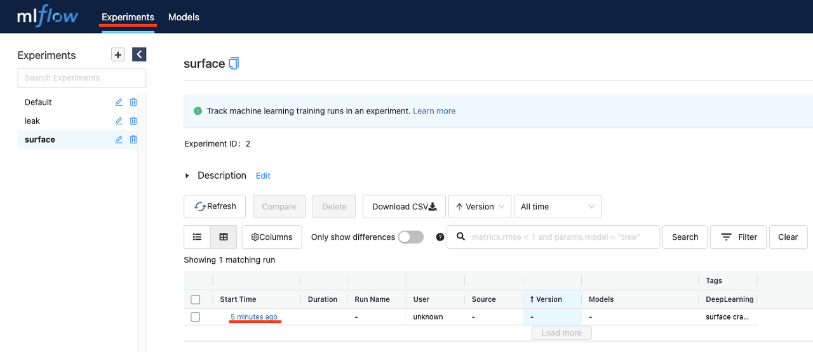The width and height of the screenshot is (813, 352).
Task: Create a new experiment with plus icon
Action: tap(118, 55)
